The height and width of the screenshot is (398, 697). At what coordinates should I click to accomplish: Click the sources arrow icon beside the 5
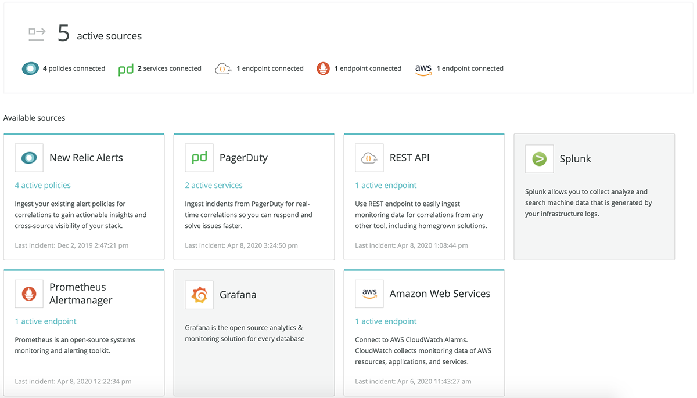(x=37, y=34)
